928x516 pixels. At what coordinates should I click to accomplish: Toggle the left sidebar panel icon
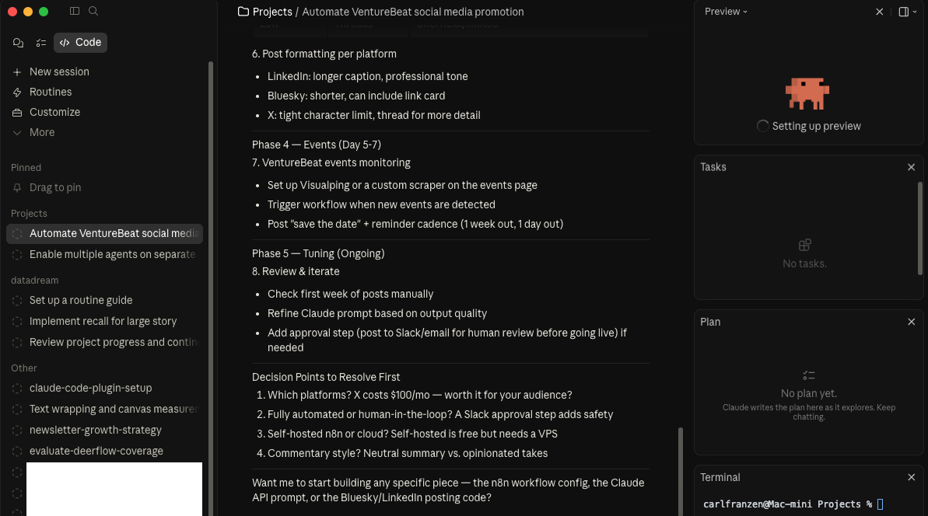click(x=75, y=12)
